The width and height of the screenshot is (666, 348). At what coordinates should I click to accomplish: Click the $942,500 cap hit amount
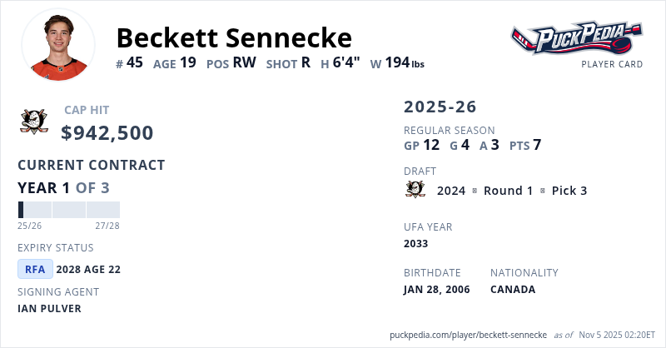(107, 132)
